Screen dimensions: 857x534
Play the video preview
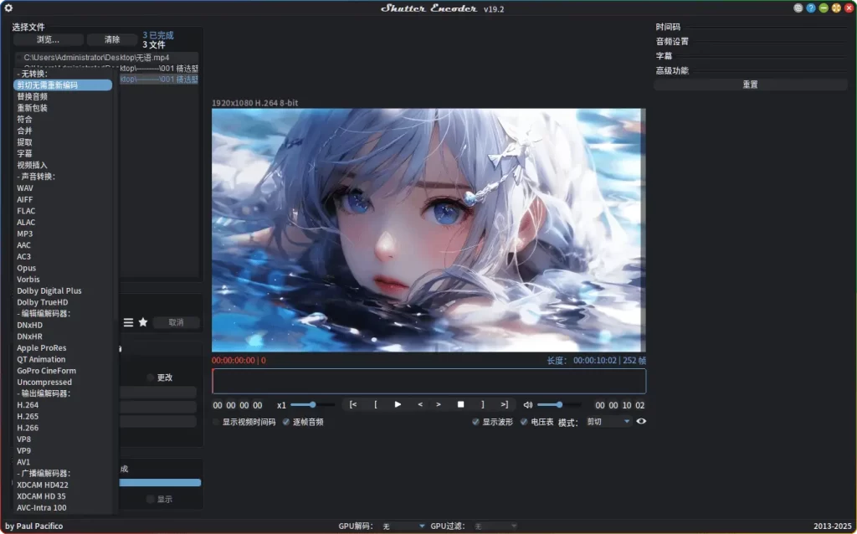click(398, 404)
